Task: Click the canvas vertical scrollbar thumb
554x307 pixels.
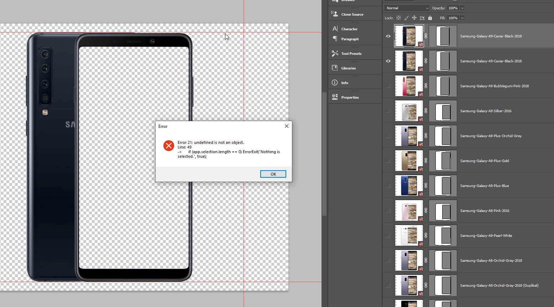Action: coord(324,154)
